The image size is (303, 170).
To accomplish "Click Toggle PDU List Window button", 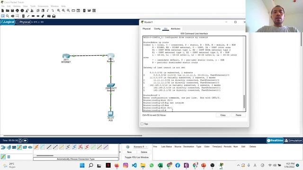I will 137,157.
